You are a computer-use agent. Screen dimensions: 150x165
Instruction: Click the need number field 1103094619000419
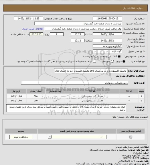point(107,18)
